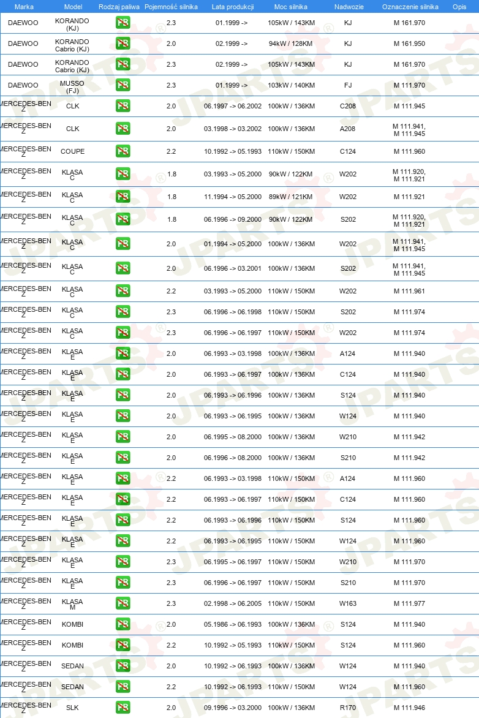
Task: Click production years 06.1996 -> 06.1998
Action: [233, 312]
